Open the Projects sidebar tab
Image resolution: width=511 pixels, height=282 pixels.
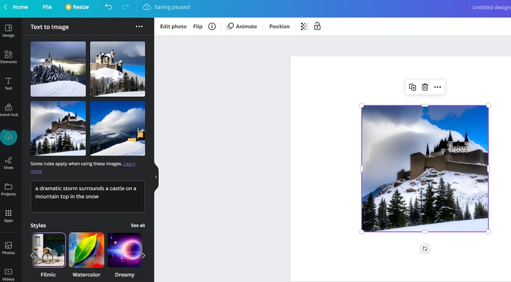(x=8, y=190)
